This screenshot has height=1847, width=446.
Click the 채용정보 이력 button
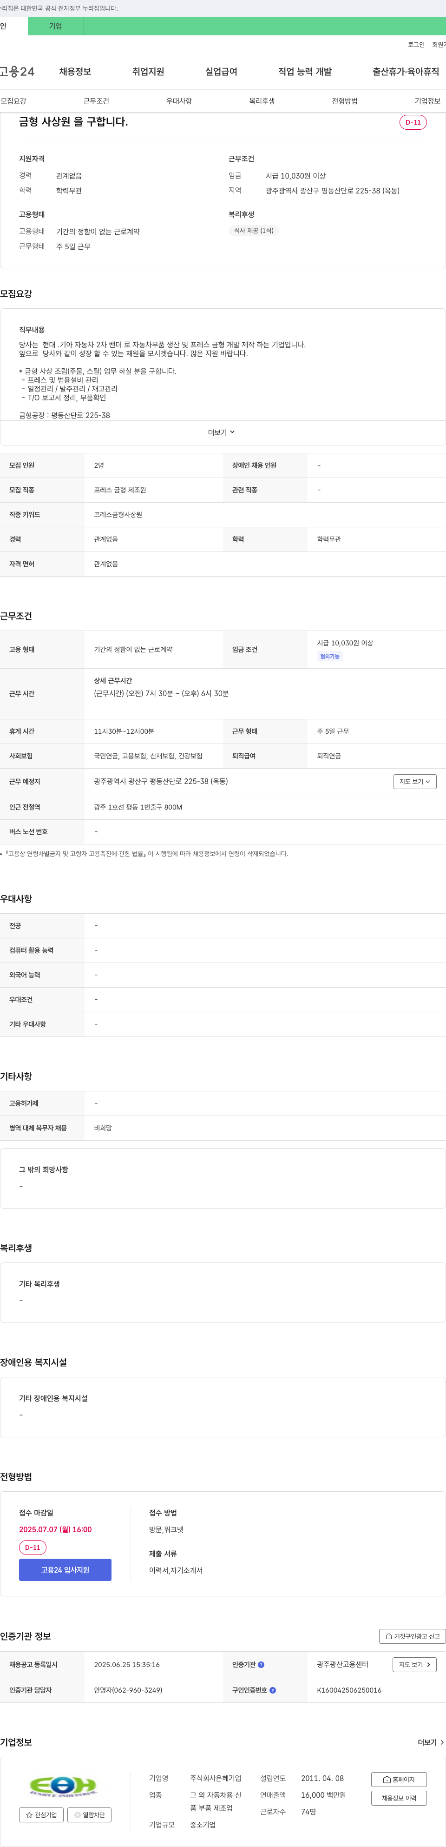[x=399, y=1798]
